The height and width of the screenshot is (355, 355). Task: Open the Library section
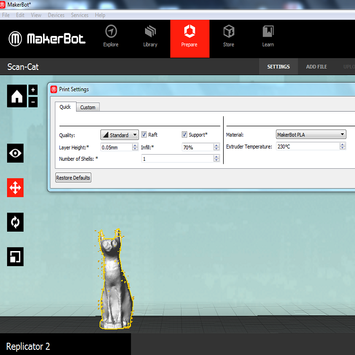coord(150,36)
